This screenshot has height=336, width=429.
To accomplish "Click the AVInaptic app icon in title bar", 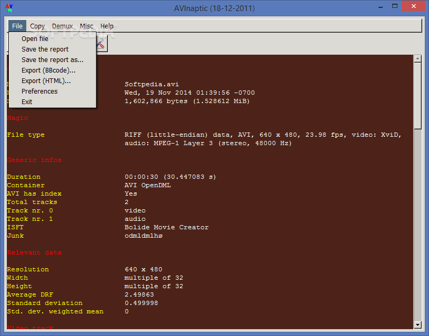I will (9, 8).
